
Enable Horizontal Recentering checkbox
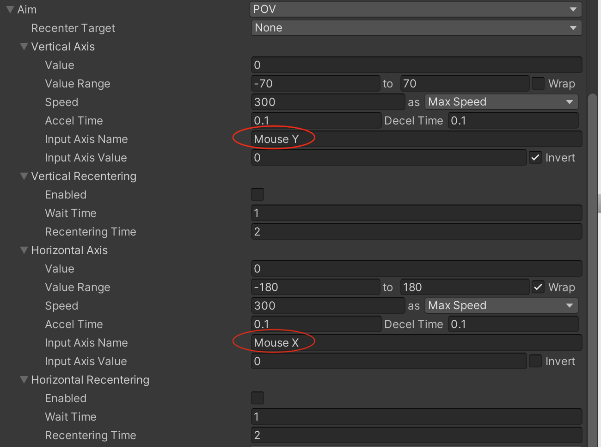[258, 398]
